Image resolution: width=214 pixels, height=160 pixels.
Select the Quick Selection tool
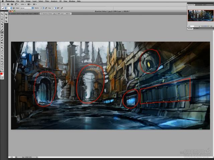tap(2, 22)
